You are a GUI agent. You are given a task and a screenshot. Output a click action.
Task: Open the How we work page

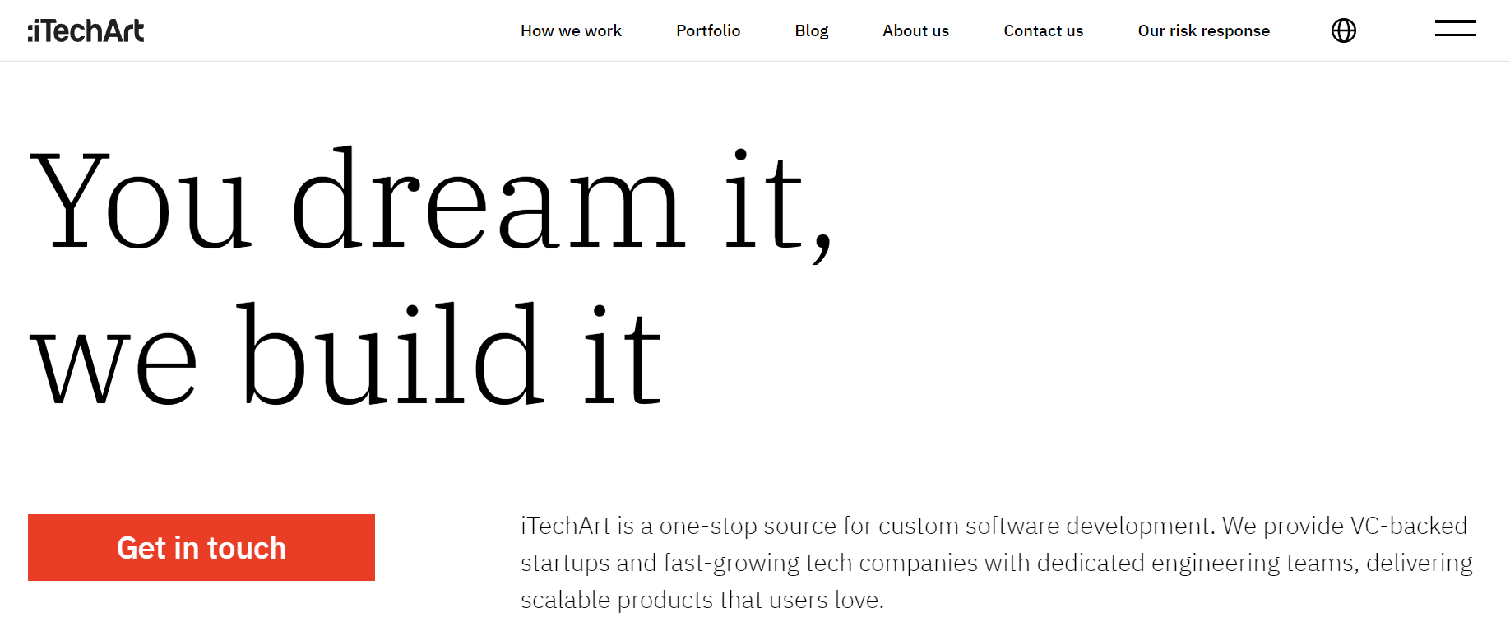571,31
